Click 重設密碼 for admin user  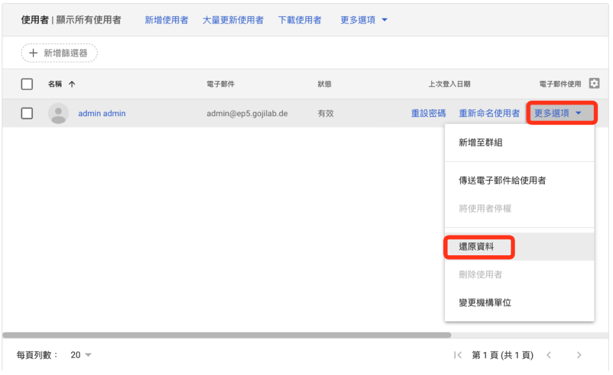(429, 113)
